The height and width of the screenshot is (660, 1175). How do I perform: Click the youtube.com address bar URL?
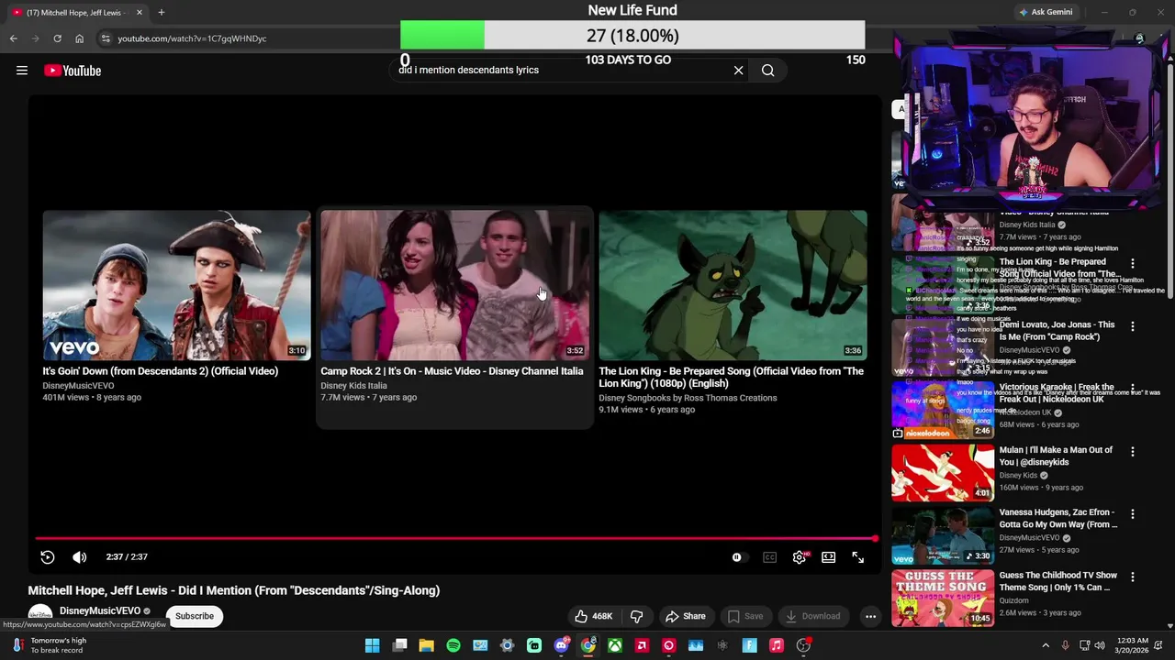click(x=192, y=38)
